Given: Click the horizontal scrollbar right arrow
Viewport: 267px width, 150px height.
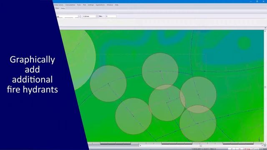Looking at the screenshot, I should [262, 145].
